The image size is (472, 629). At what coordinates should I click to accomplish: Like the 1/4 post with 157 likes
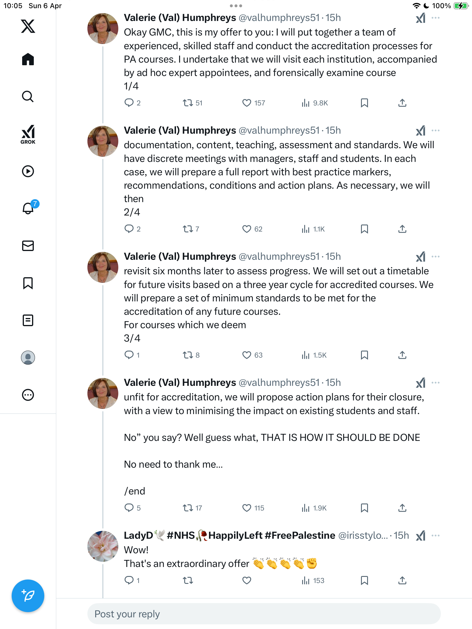point(253,103)
